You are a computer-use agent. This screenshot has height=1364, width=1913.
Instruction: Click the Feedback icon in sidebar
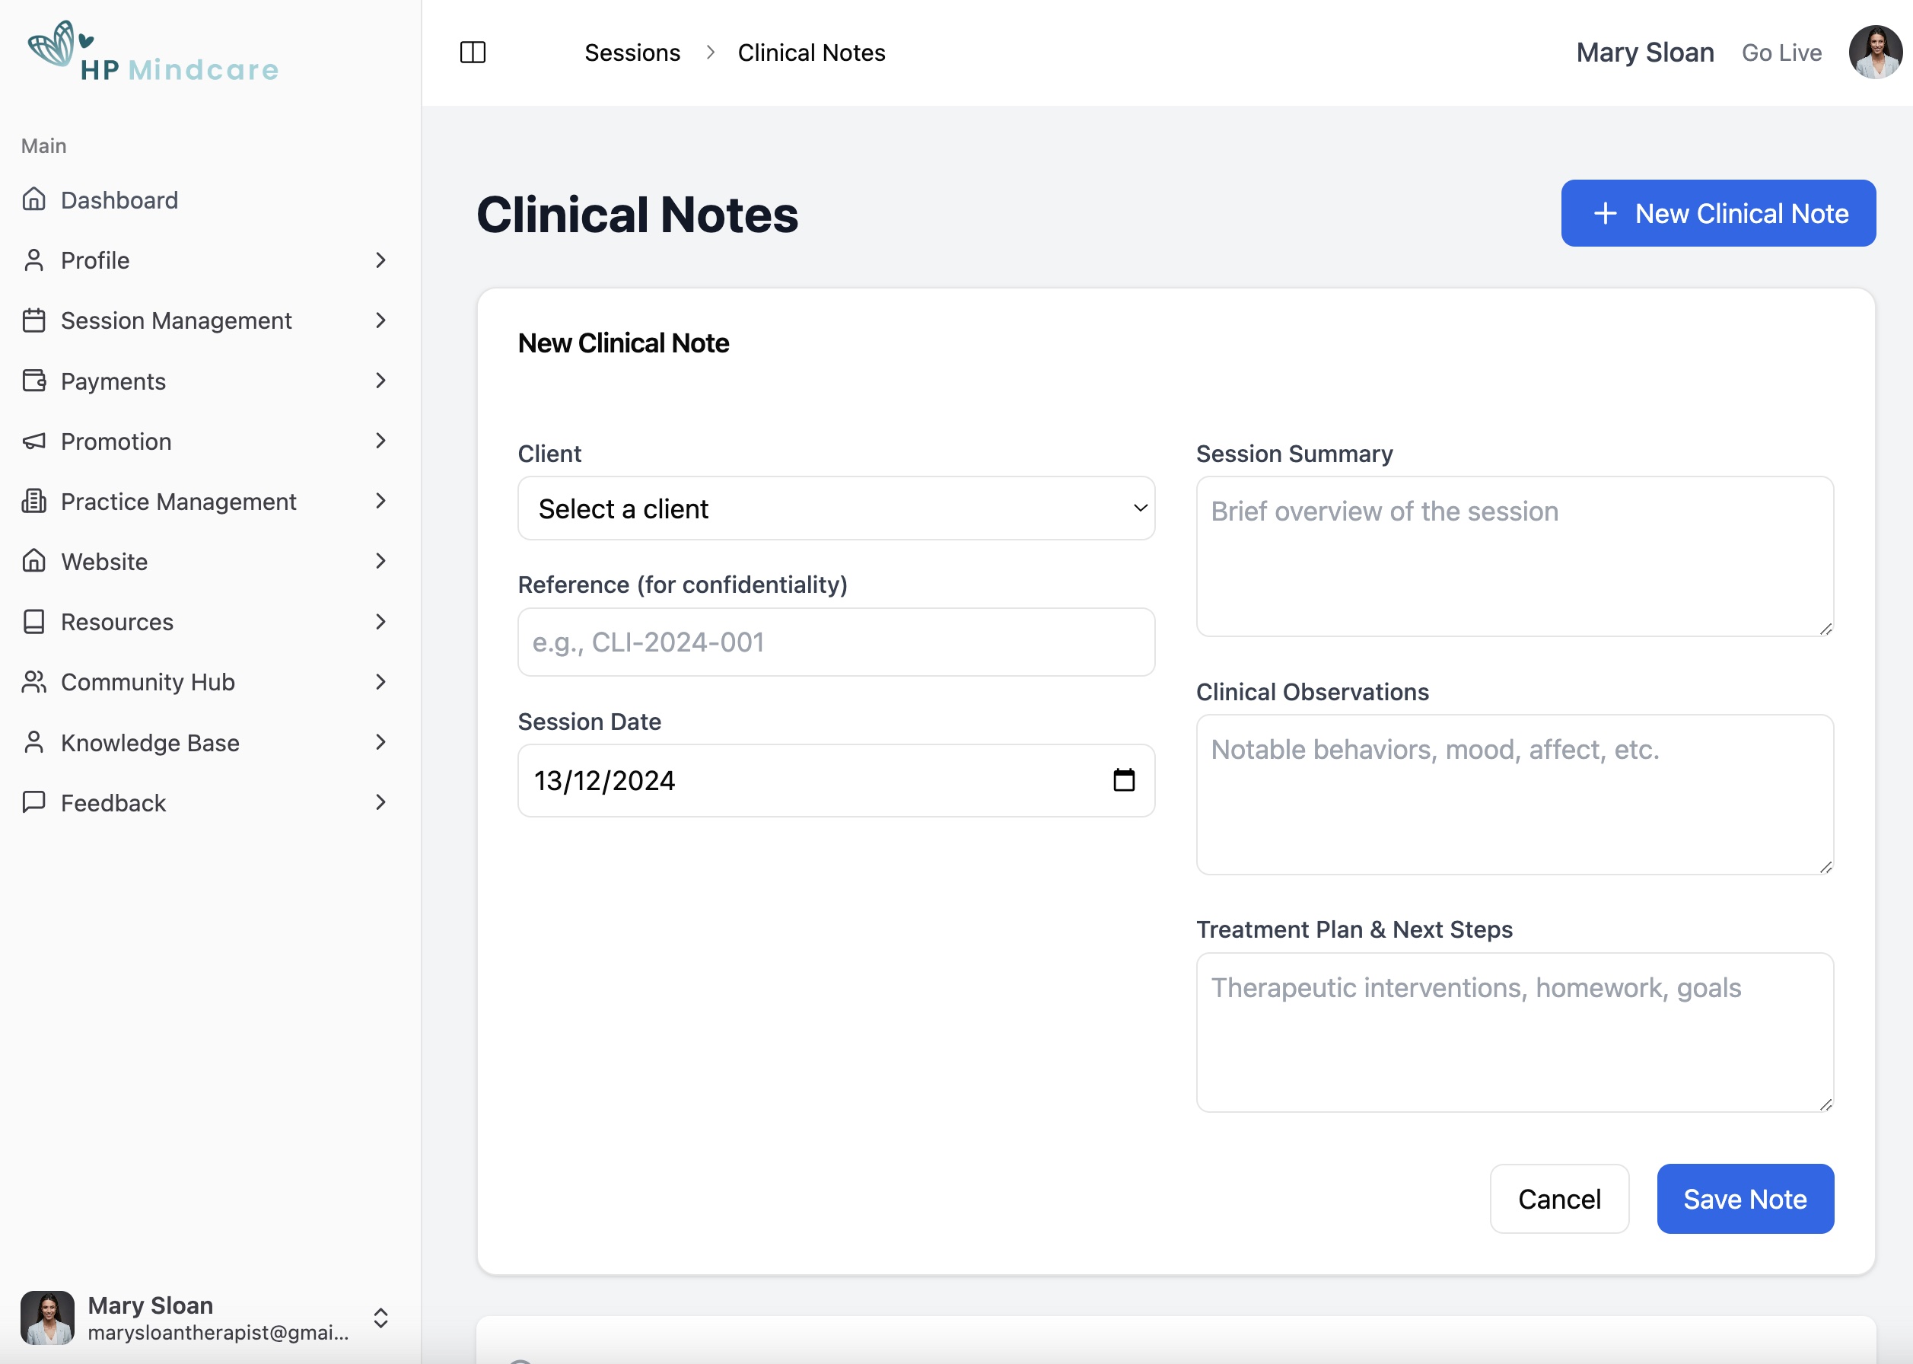33,802
